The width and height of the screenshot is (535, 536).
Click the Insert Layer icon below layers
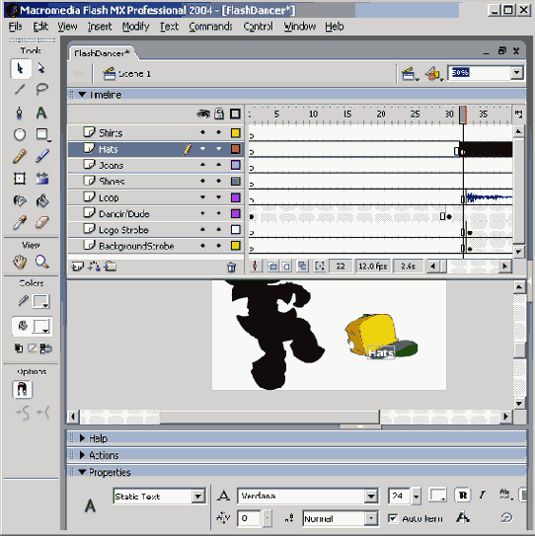coord(77,267)
